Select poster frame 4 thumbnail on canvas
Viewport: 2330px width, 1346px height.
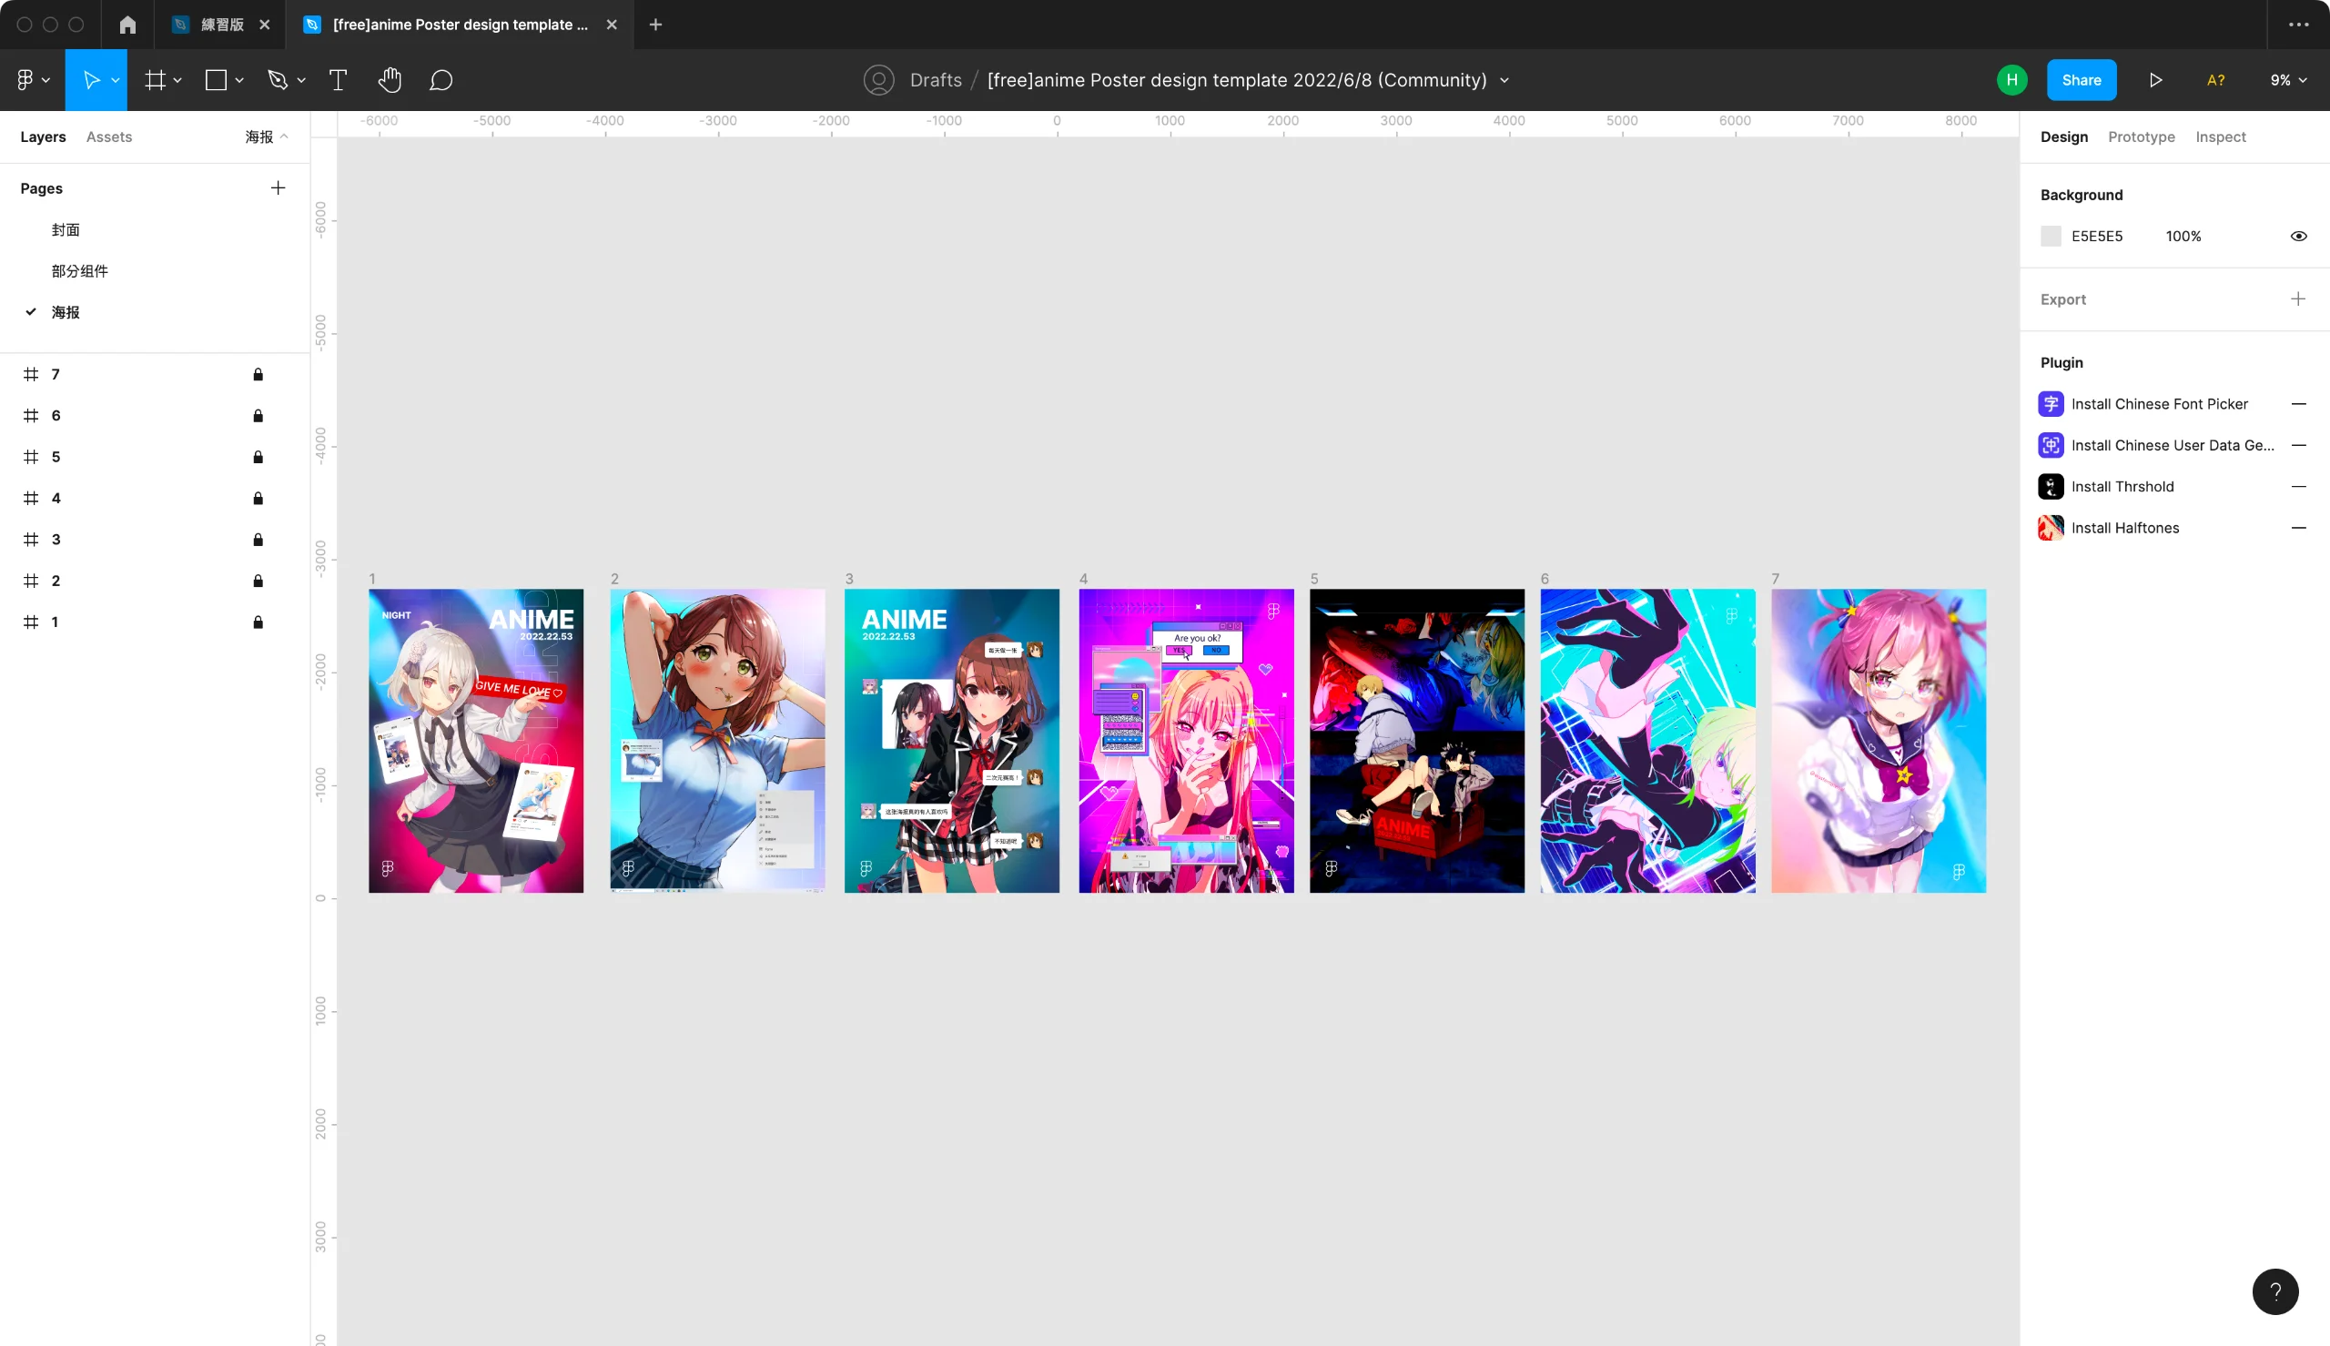point(1186,741)
